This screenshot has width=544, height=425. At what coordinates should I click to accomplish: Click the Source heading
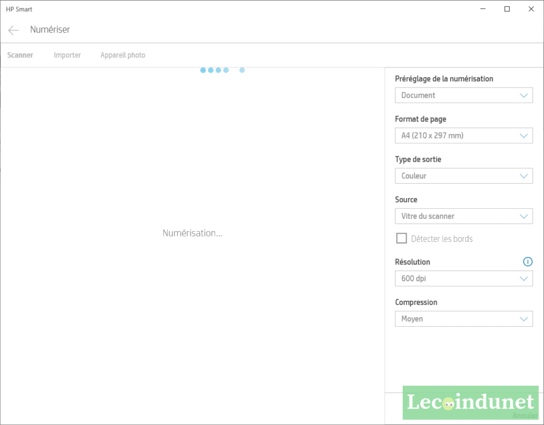coord(406,200)
